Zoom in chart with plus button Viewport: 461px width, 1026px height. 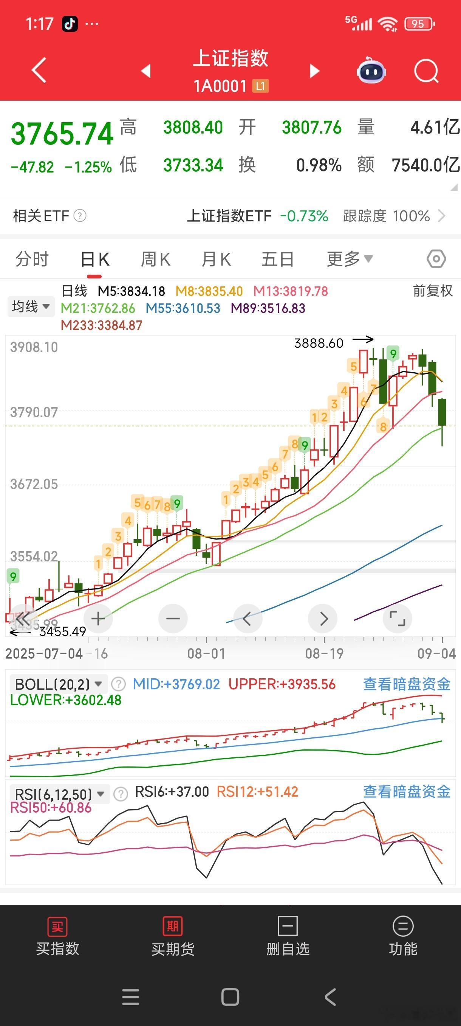click(x=98, y=619)
